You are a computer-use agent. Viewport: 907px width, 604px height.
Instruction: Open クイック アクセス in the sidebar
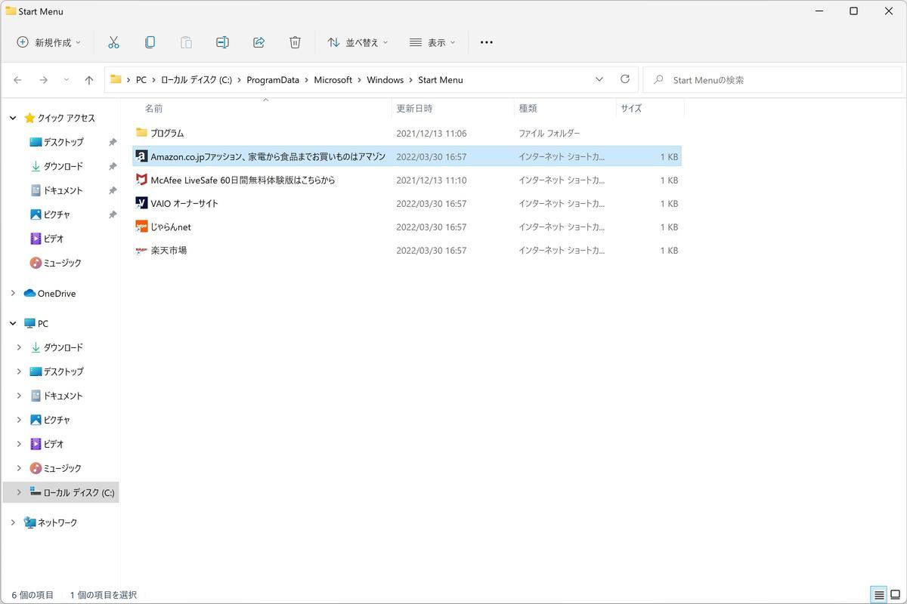(67, 118)
